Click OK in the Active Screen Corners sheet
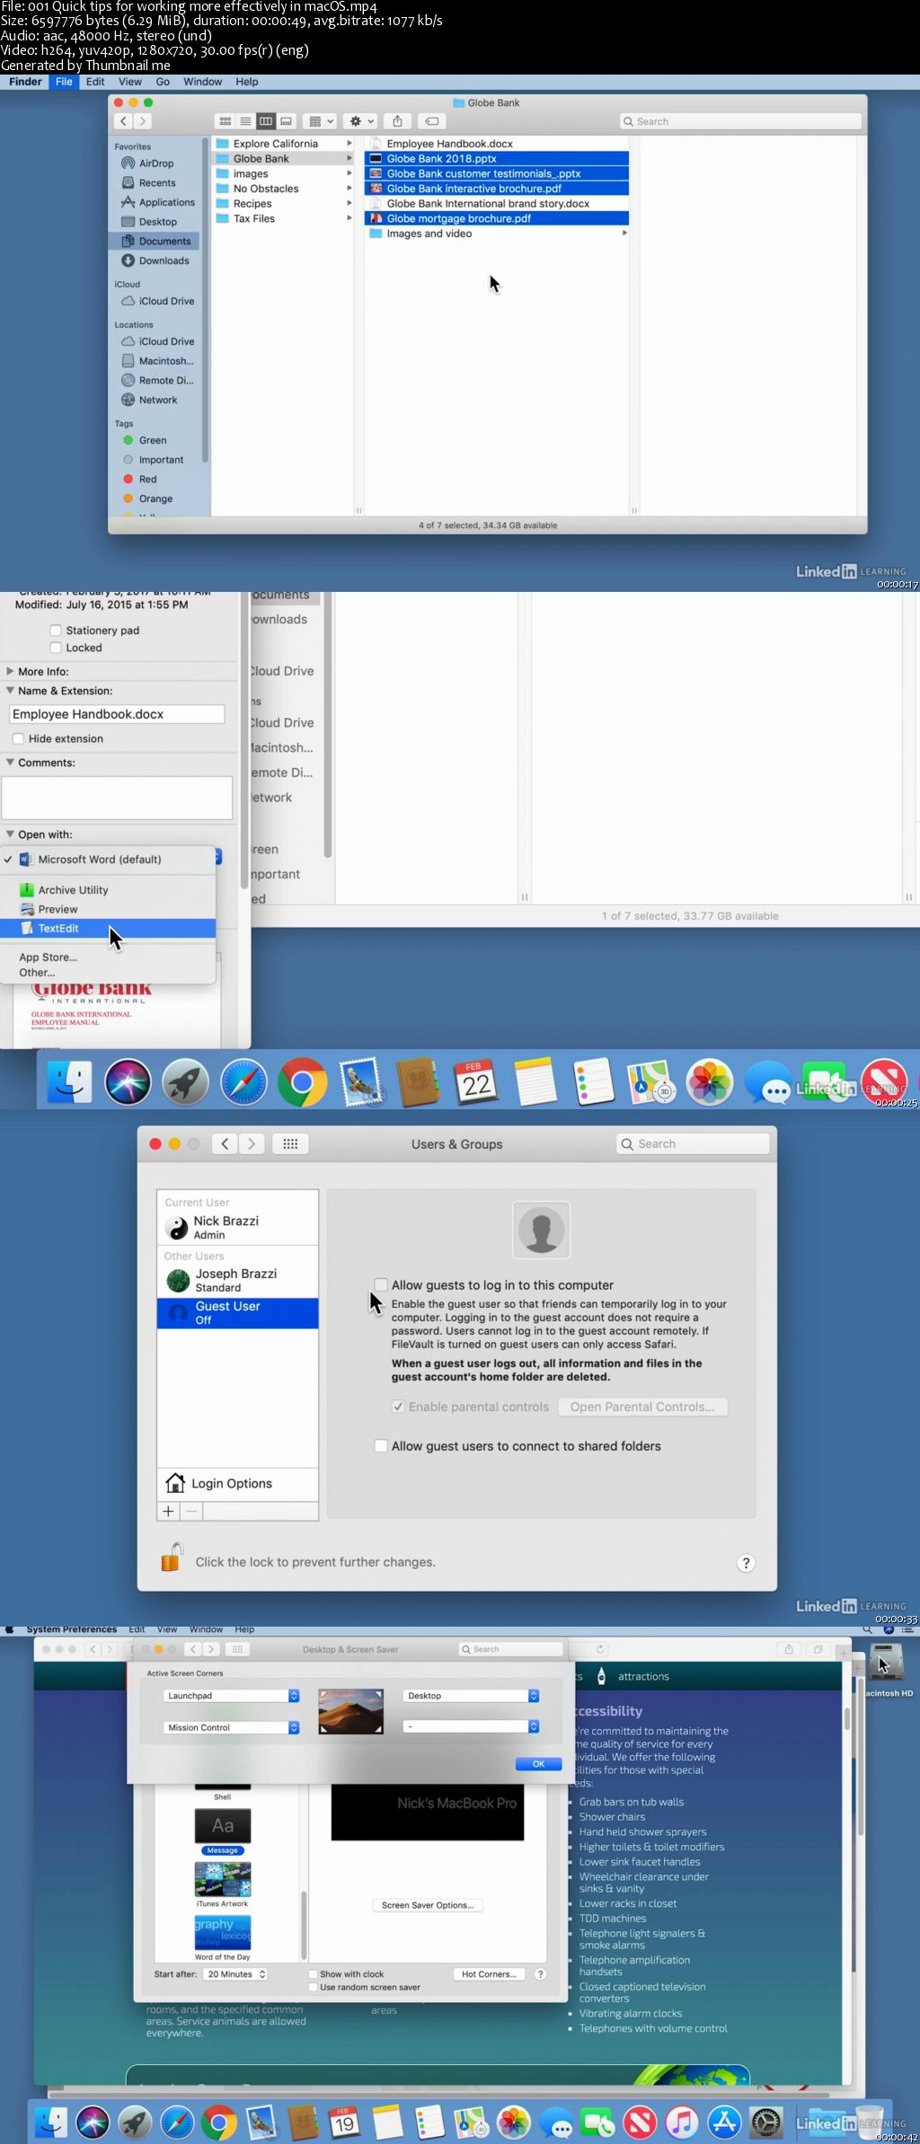Image resolution: width=920 pixels, height=2144 pixels. click(x=538, y=1764)
